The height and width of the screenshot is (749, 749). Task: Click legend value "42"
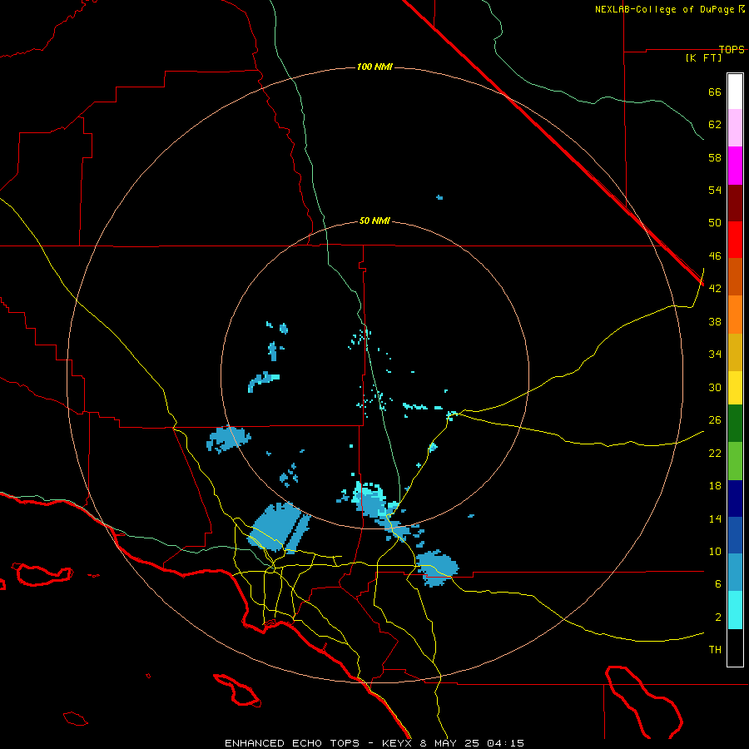pyautogui.click(x=715, y=289)
